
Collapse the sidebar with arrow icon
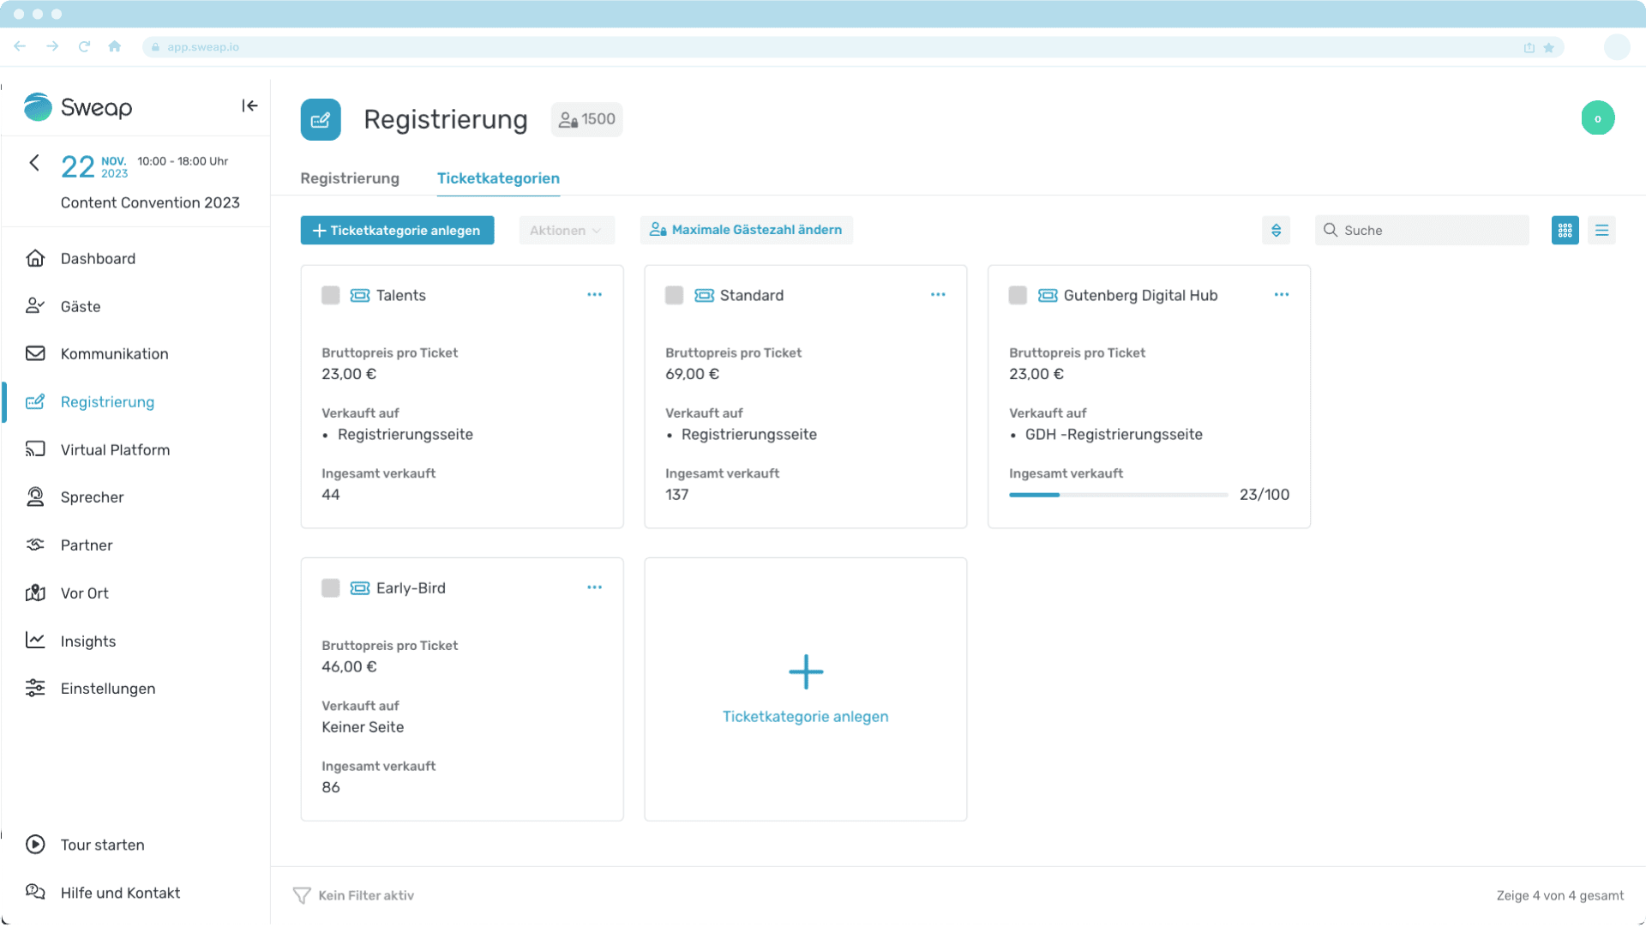[x=249, y=105]
